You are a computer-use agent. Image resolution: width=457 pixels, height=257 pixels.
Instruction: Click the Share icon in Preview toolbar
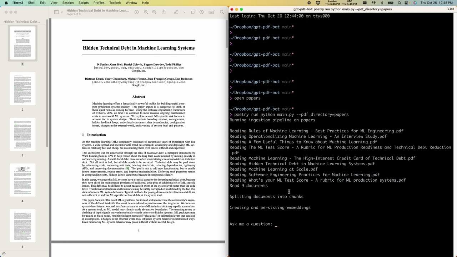coord(164,12)
